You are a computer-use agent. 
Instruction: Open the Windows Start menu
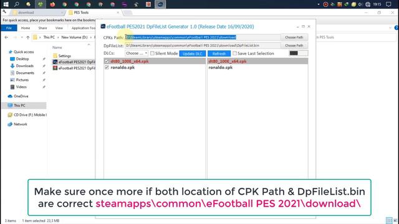click(x=6, y=4)
